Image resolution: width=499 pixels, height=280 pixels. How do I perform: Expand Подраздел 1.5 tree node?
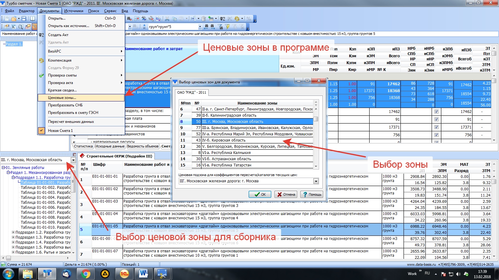(x=13, y=247)
